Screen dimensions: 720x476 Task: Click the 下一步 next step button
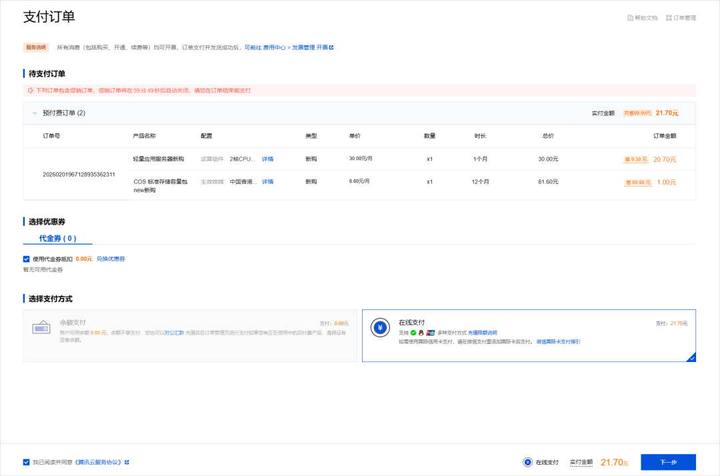click(x=667, y=461)
